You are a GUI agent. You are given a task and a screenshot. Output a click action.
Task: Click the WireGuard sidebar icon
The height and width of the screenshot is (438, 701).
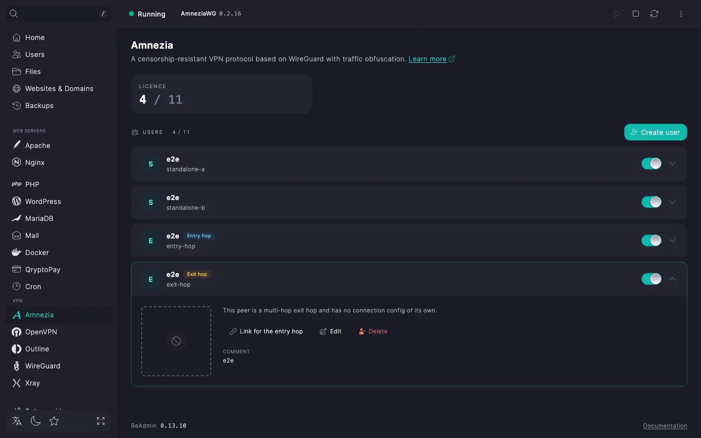point(17,366)
